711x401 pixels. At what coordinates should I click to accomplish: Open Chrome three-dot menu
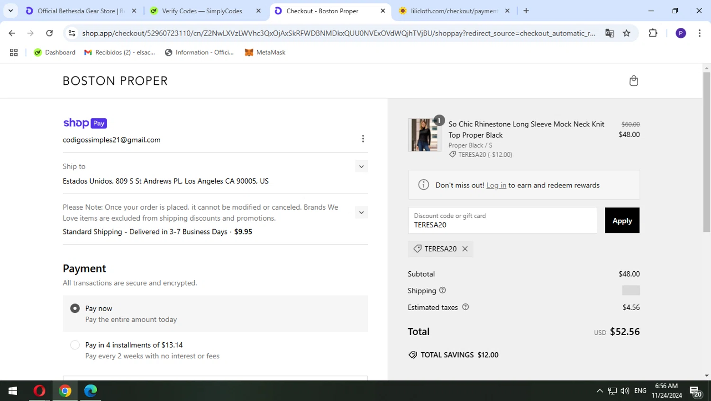[x=700, y=33]
